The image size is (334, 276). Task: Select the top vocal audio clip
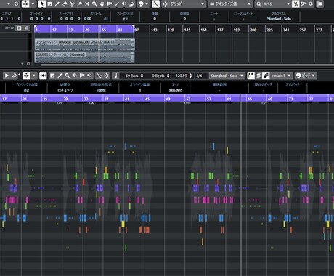(84, 44)
